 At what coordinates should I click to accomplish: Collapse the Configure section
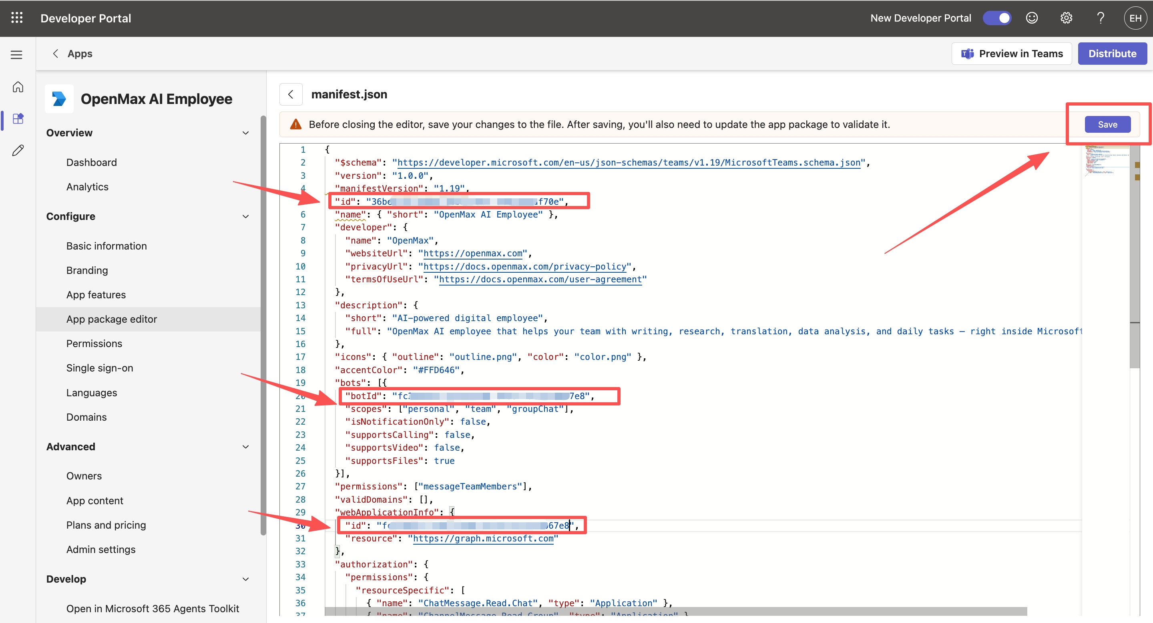(246, 216)
